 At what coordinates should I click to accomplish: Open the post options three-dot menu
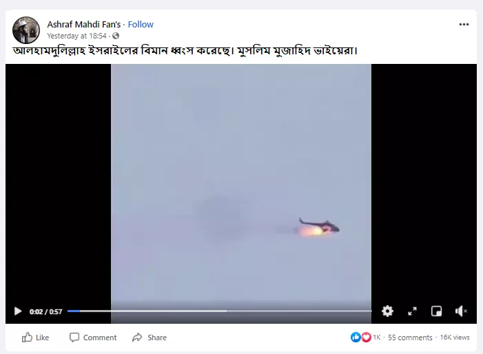[x=464, y=24]
